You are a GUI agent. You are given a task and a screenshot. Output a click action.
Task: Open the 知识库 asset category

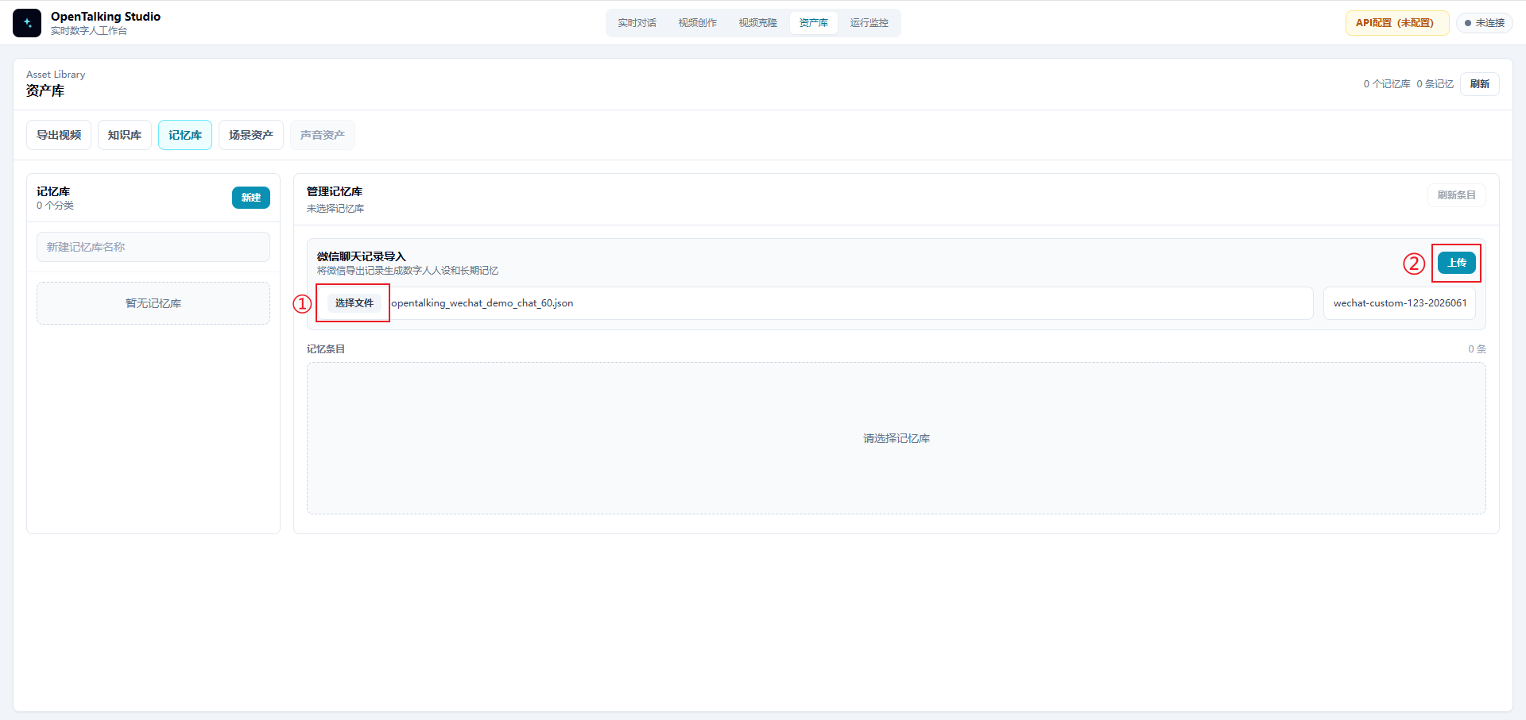[x=125, y=135]
